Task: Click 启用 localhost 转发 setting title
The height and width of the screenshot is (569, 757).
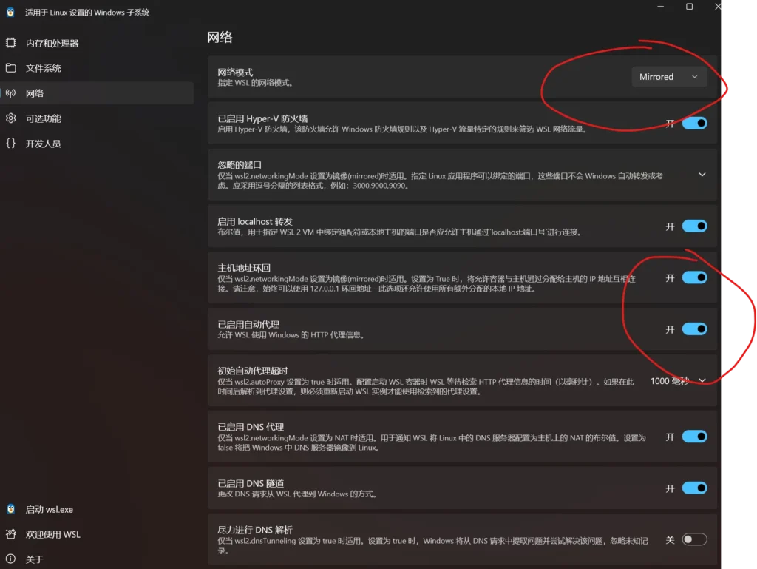Action: click(x=255, y=221)
